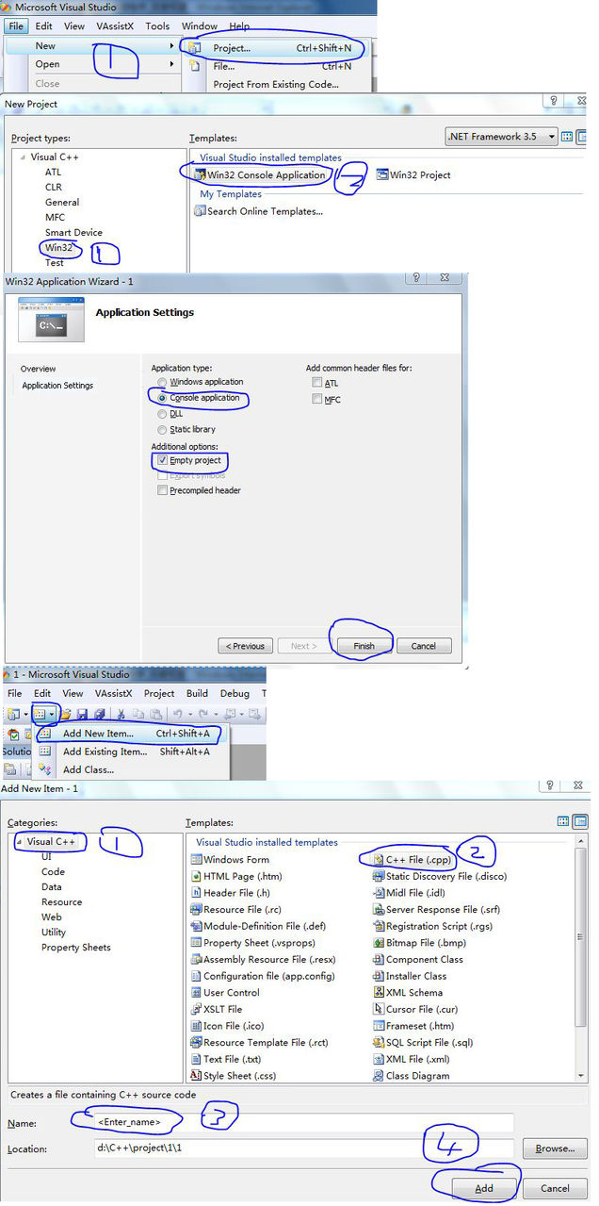Collapse Visual C++ node in Categories tree

(x=19, y=841)
